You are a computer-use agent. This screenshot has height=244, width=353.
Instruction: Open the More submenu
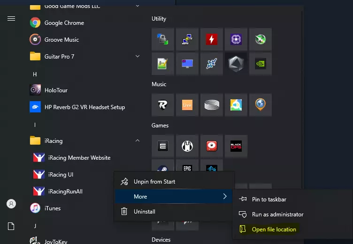click(173, 197)
